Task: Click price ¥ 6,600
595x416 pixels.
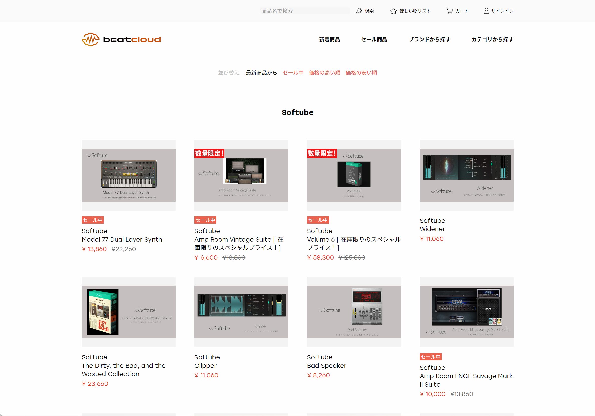Action: tap(206, 257)
